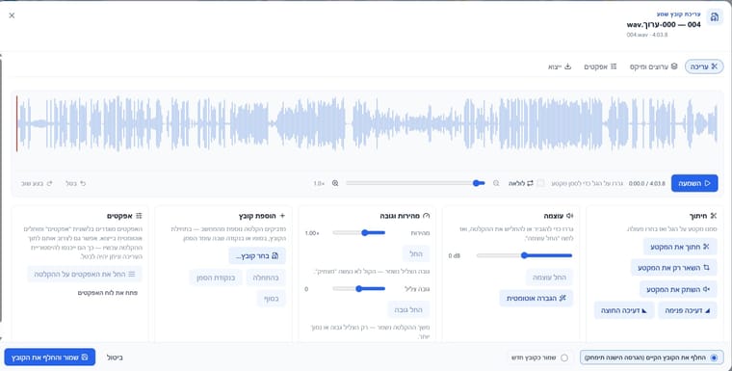The image size is (732, 371).
Task: Click the audio file icon in header
Action: [715, 17]
